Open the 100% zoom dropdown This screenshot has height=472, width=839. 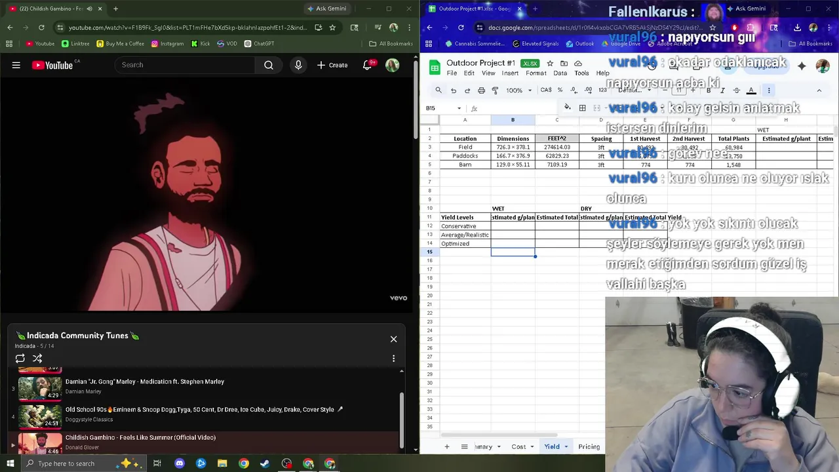(518, 90)
